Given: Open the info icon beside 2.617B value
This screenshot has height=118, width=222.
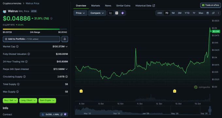Looking at the screenshot, I should coord(67,77).
